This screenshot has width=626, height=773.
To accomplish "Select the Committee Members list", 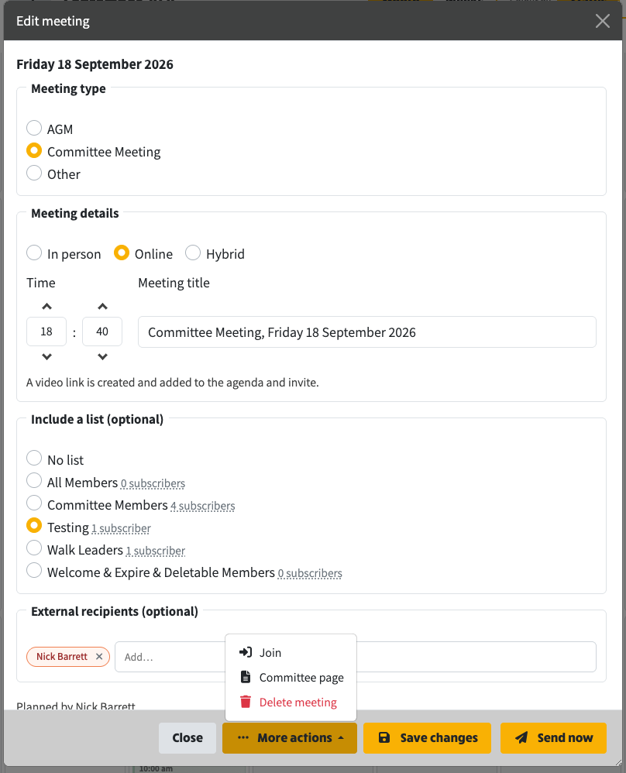I will (34, 503).
